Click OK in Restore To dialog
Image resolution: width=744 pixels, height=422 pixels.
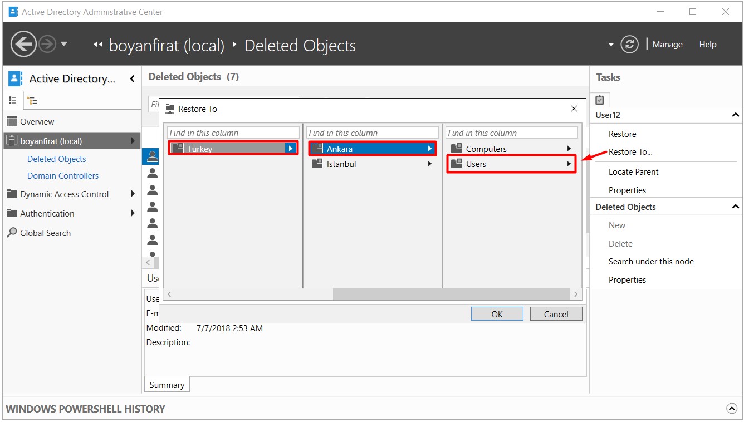pos(497,314)
